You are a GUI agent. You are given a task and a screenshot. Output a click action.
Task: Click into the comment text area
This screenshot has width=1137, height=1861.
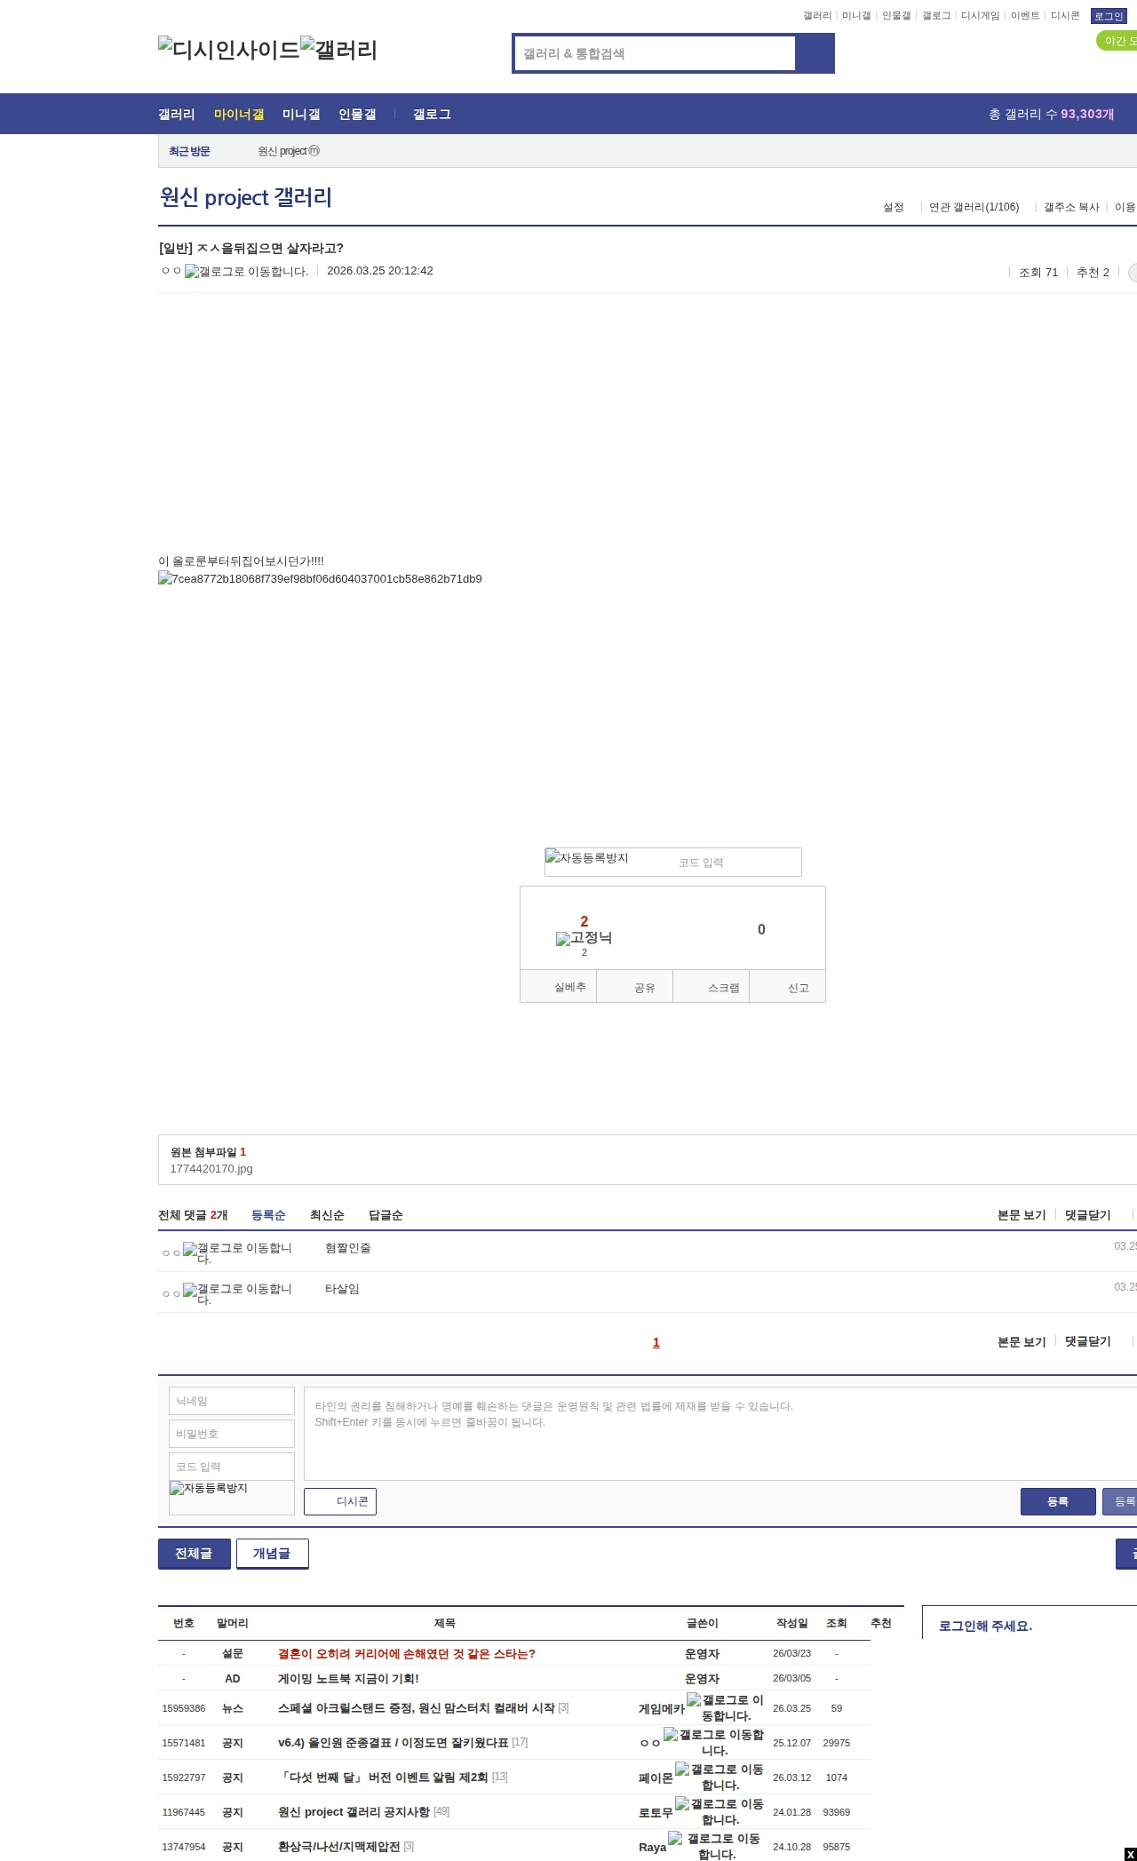pos(720,1434)
